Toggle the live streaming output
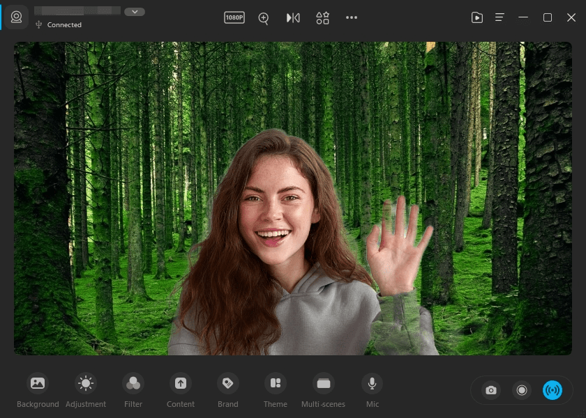Screen dimensions: 586x418 553,390
